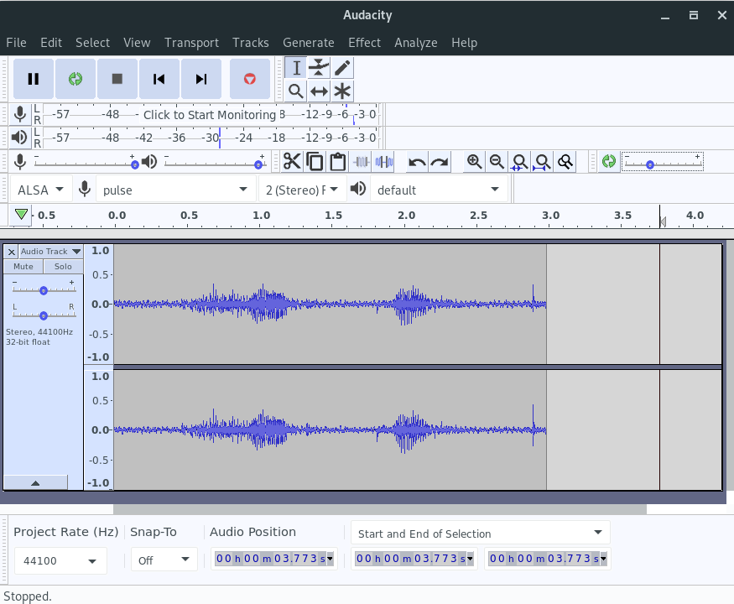Click the Redo arrow
Image resolution: width=734 pixels, height=604 pixels.
(440, 162)
